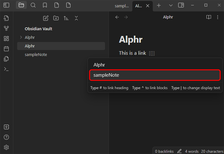
Task: Collapse all folders in file explorer
Action: click(76, 18)
